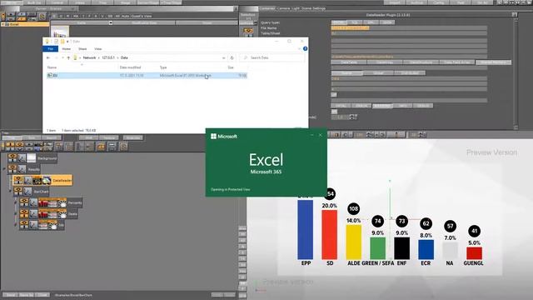Sort files by Size column
This screenshot has width=533, height=300.
pyautogui.click(x=231, y=67)
